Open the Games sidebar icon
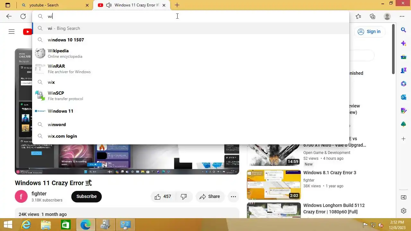 pyautogui.click(x=404, y=70)
